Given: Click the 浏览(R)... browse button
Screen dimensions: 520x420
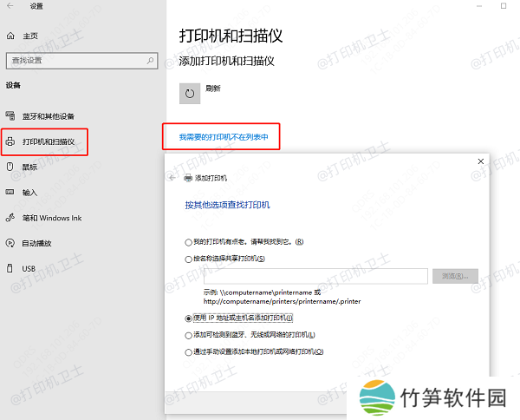Looking at the screenshot, I should coord(455,276).
